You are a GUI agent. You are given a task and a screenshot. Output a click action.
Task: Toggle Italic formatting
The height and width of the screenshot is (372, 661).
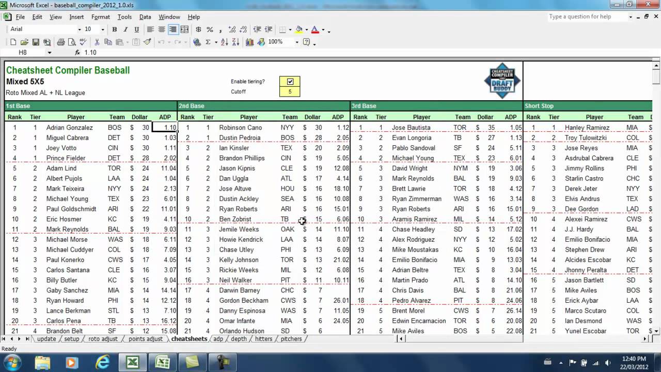coord(125,29)
